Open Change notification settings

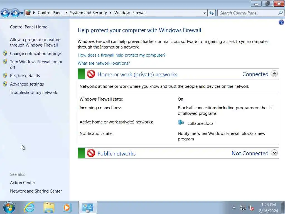(36, 53)
